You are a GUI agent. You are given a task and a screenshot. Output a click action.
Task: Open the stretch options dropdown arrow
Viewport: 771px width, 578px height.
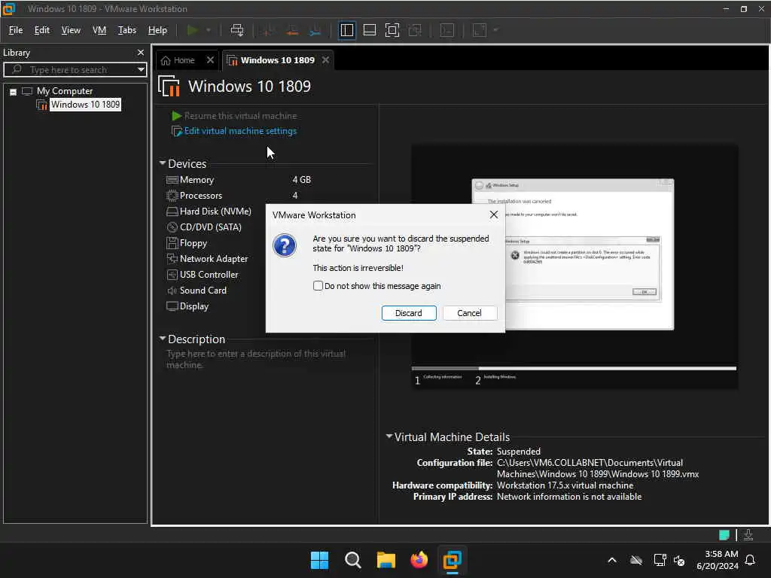(x=495, y=30)
